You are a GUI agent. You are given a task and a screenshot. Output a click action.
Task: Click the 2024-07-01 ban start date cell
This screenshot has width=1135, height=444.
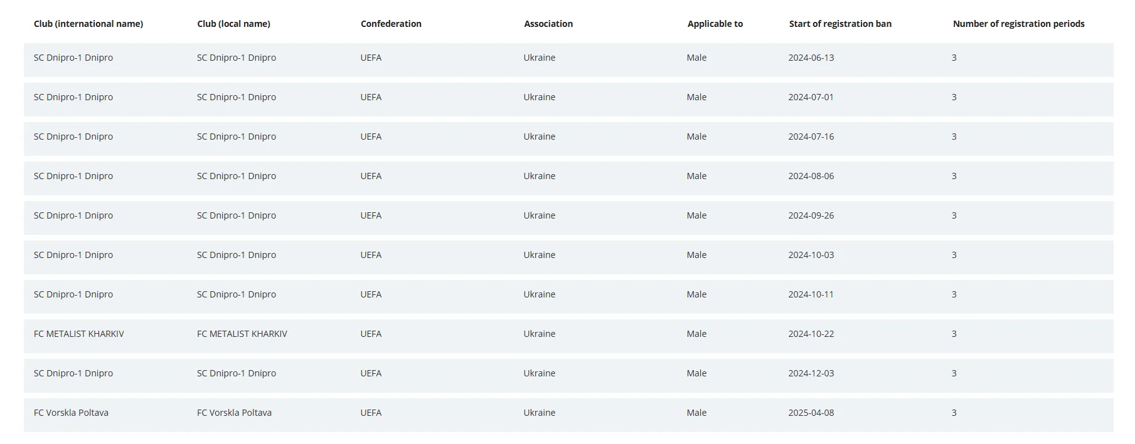811,97
